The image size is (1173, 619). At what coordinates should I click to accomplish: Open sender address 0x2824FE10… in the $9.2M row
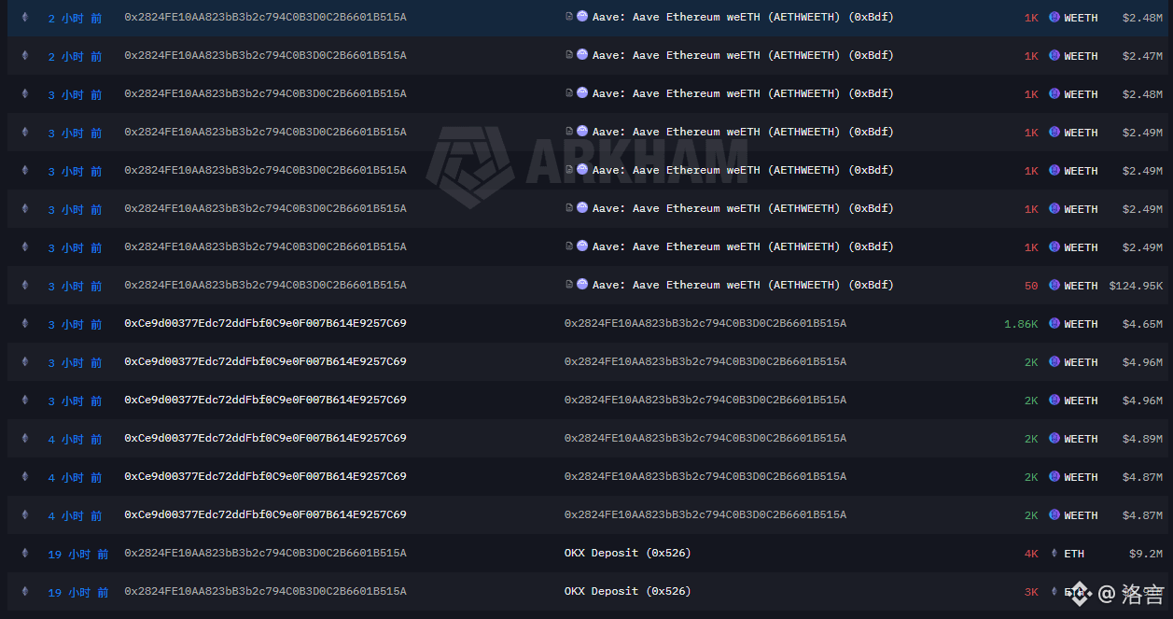coord(265,554)
